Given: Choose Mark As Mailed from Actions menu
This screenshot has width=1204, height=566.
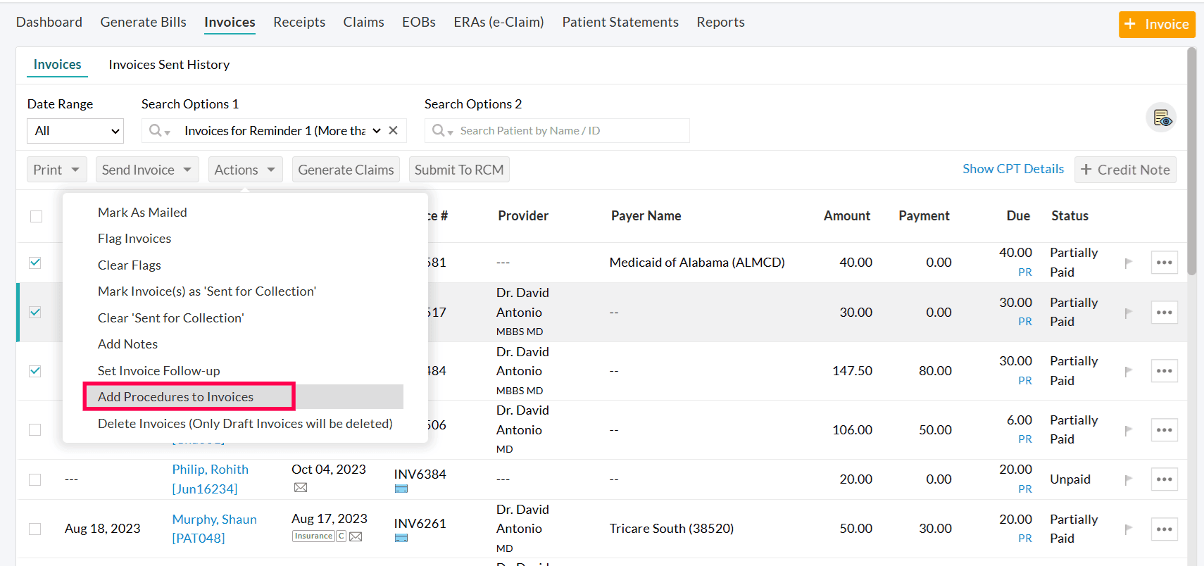Looking at the screenshot, I should pyautogui.click(x=142, y=213).
